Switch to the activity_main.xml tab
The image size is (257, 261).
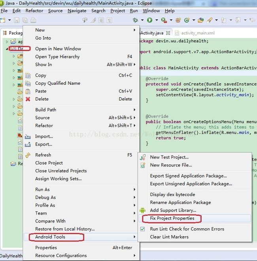[195, 33]
